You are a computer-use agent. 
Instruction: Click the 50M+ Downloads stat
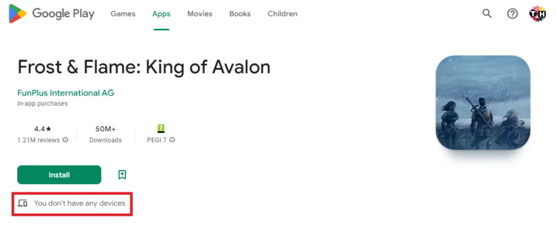coord(105,134)
